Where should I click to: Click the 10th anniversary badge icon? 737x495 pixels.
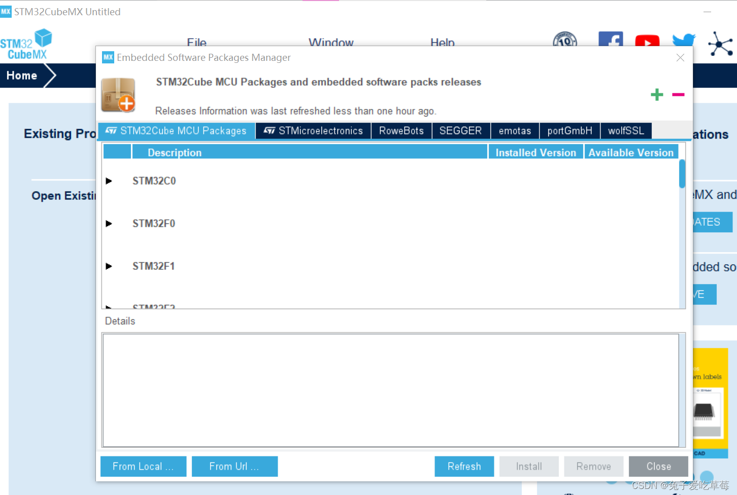(x=565, y=39)
